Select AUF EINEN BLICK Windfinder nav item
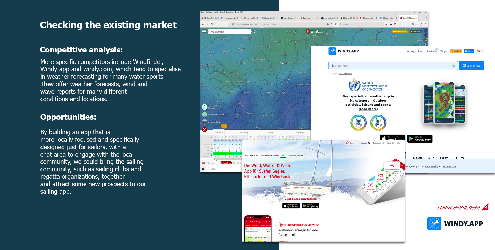This screenshot has width=495, height=250. [251, 156]
